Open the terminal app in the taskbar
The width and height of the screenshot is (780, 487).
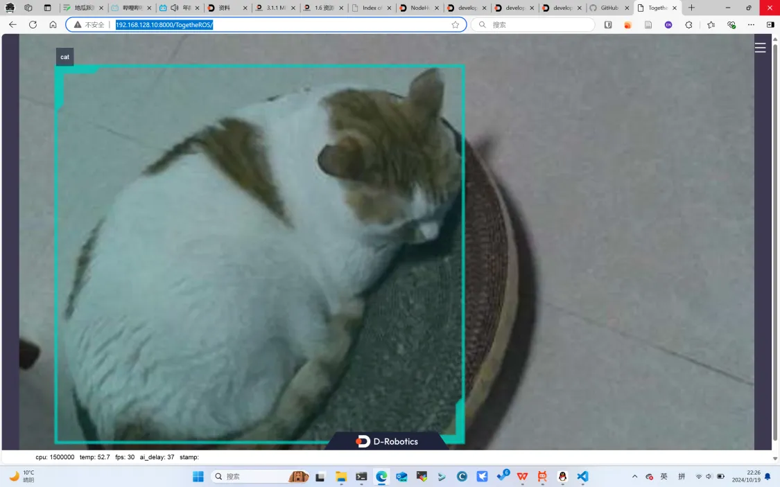pyautogui.click(x=362, y=477)
